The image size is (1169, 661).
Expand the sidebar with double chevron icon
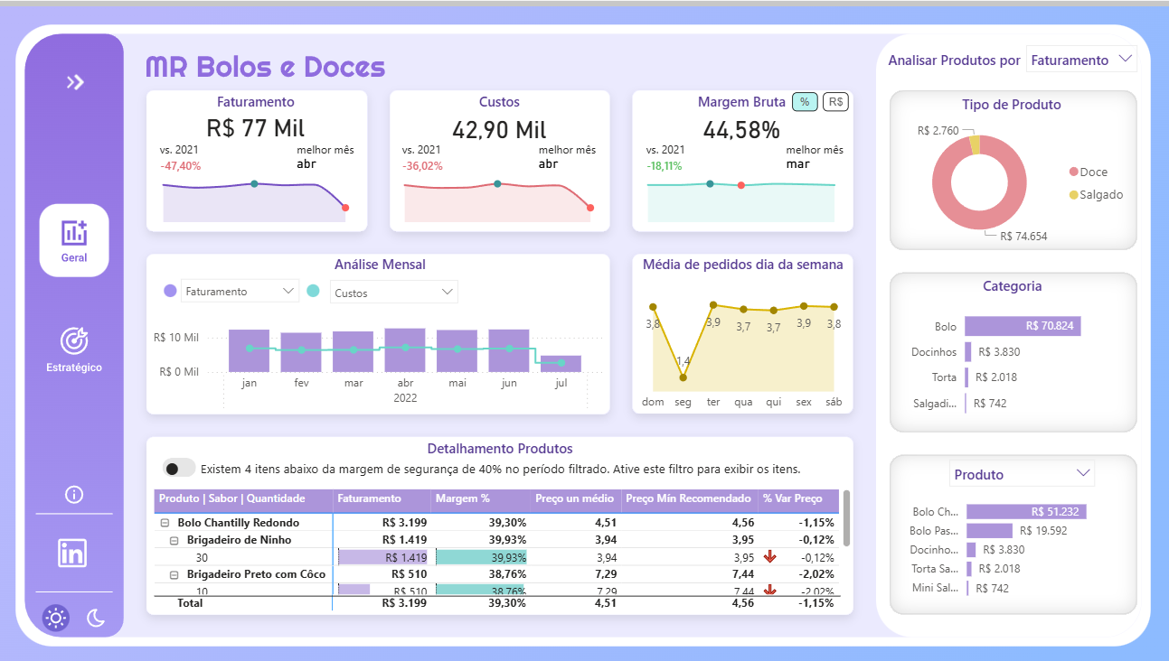(x=75, y=82)
